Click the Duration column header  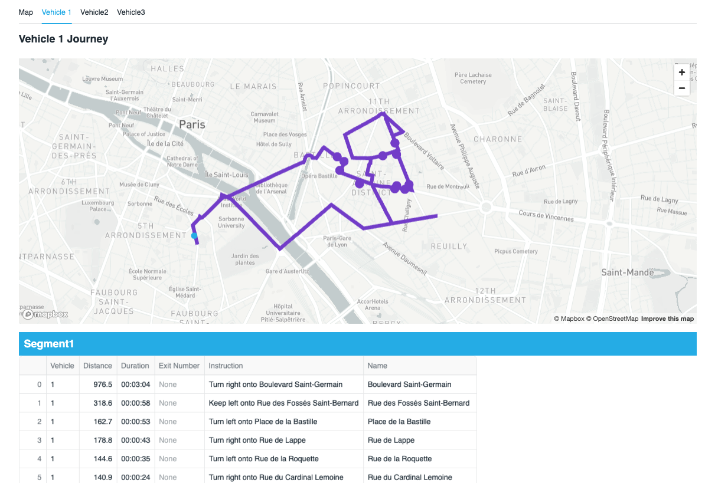(135, 366)
